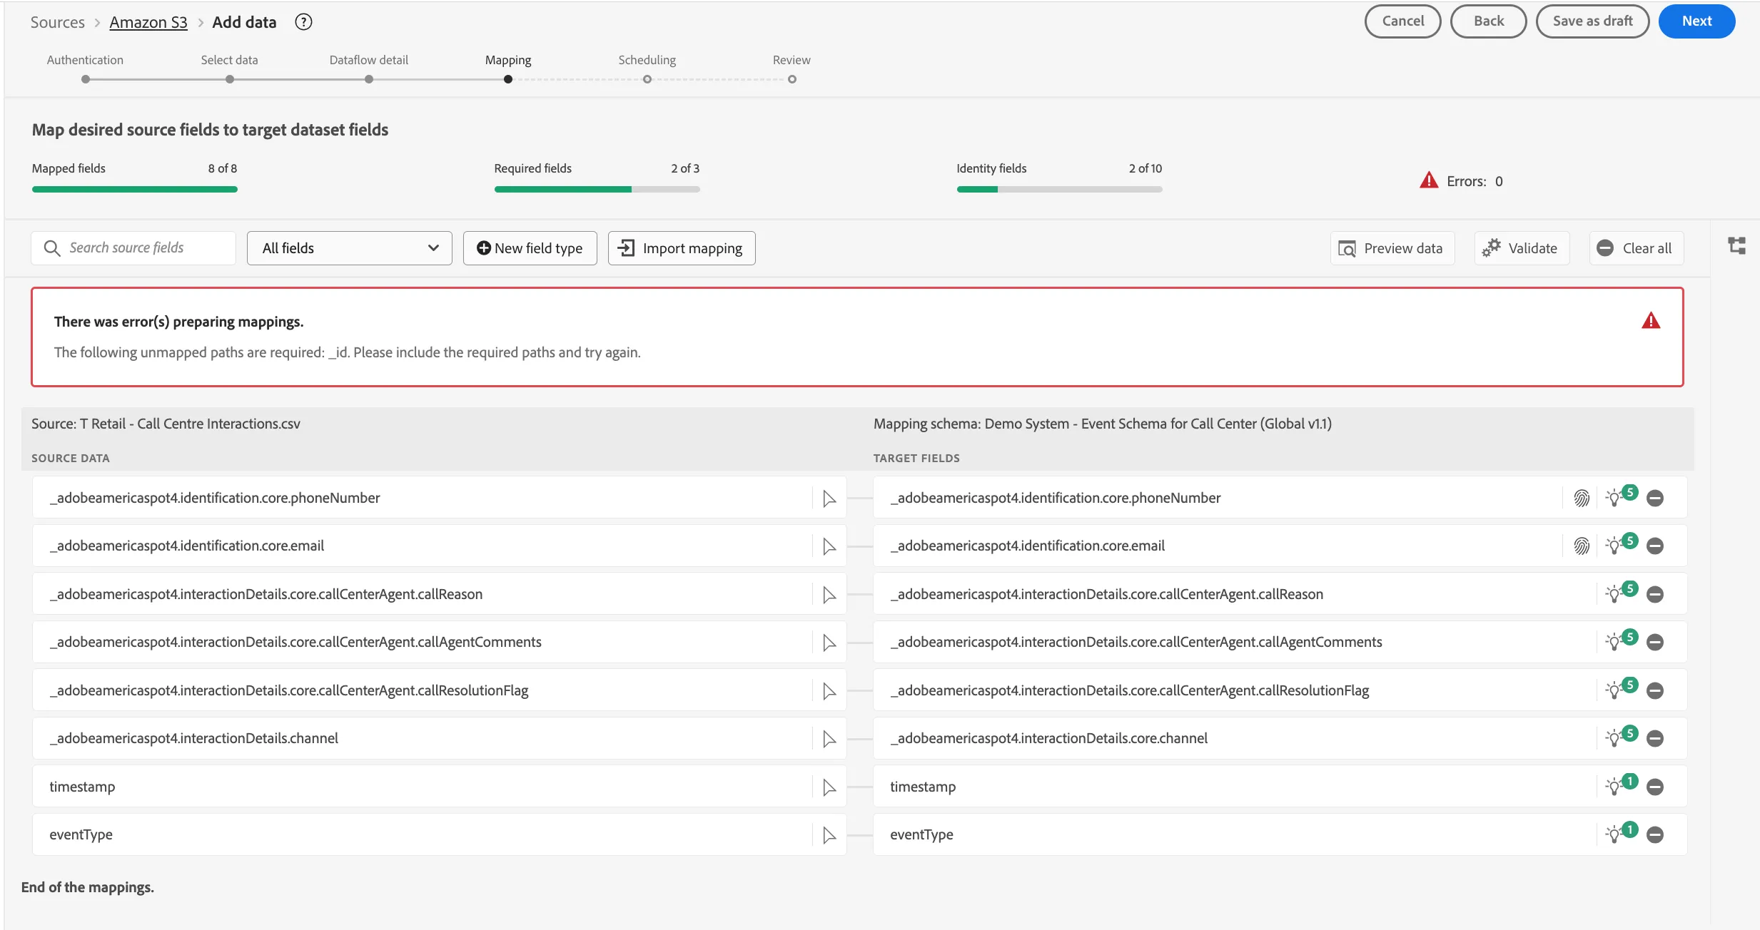Remove the eventType mapping row
The height and width of the screenshot is (930, 1760).
(1655, 835)
